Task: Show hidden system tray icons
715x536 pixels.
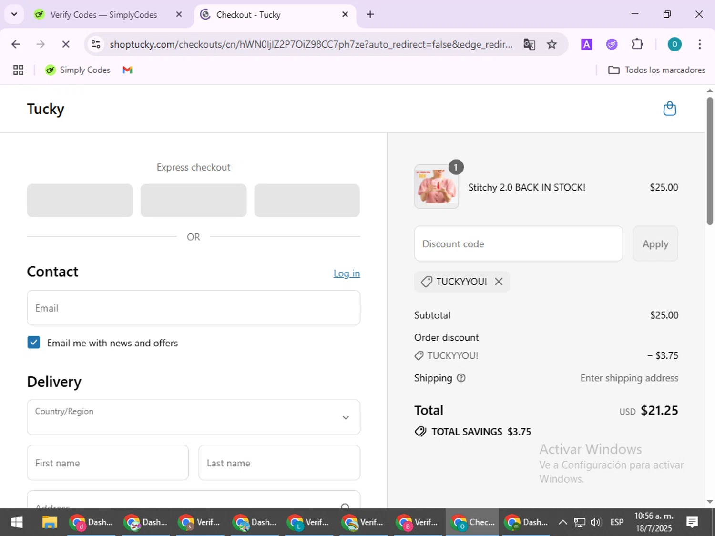Action: point(562,523)
